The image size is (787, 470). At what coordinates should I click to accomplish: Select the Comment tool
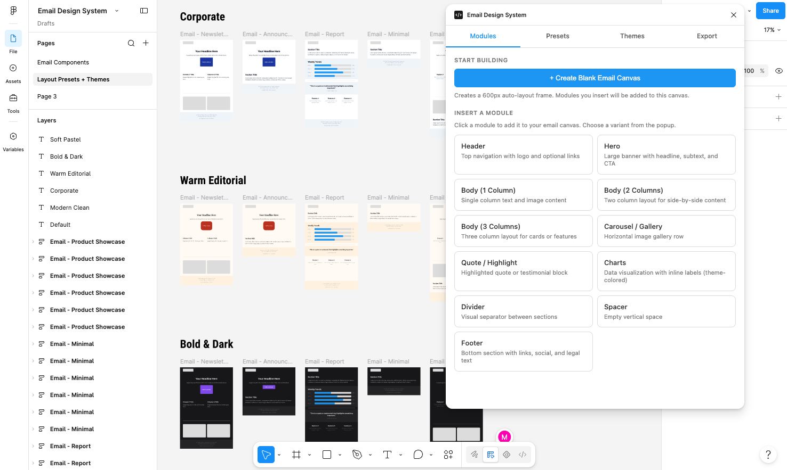coord(418,455)
